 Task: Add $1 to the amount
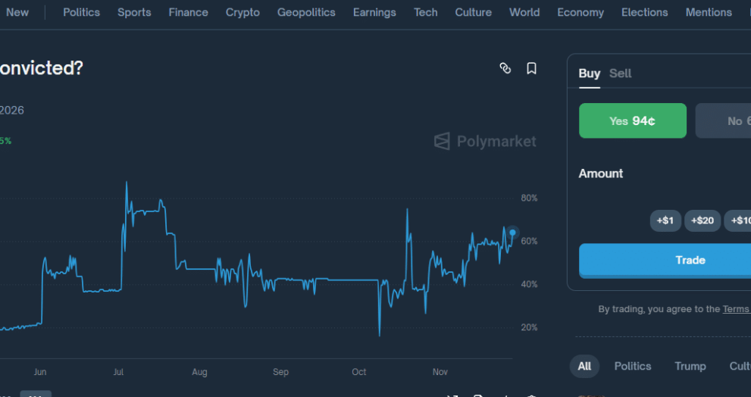click(665, 220)
